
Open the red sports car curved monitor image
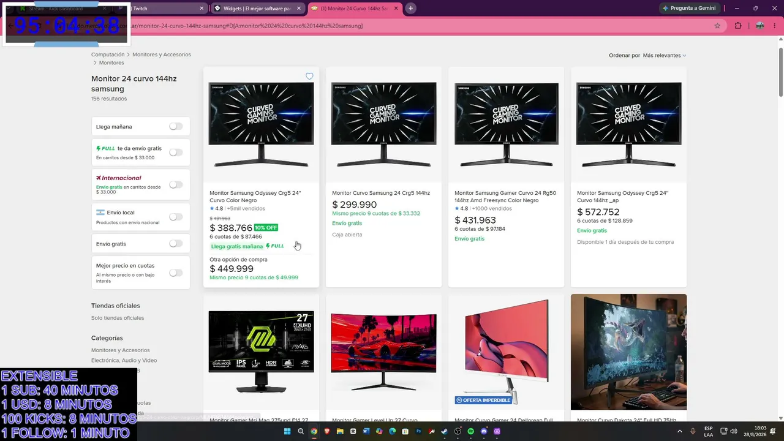click(384, 352)
